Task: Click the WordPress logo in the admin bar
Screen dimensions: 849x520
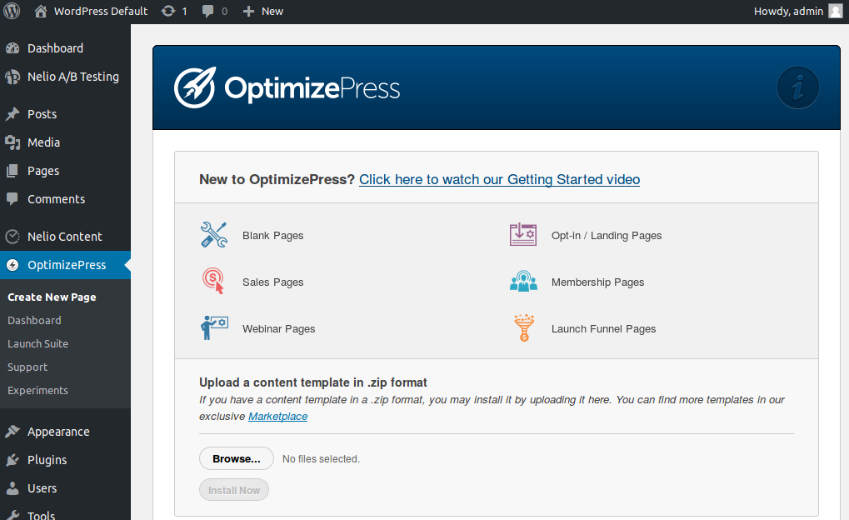Action: coord(11,11)
